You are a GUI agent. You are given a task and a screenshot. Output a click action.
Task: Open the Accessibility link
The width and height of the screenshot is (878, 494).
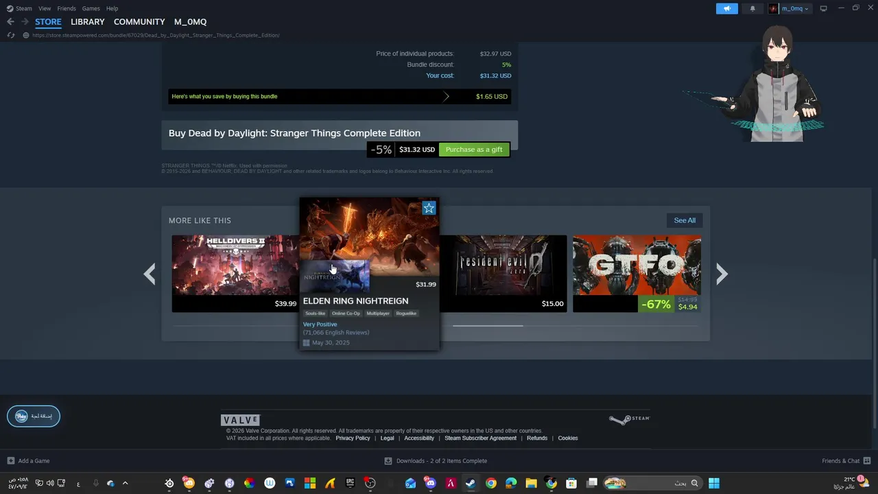pos(419,438)
